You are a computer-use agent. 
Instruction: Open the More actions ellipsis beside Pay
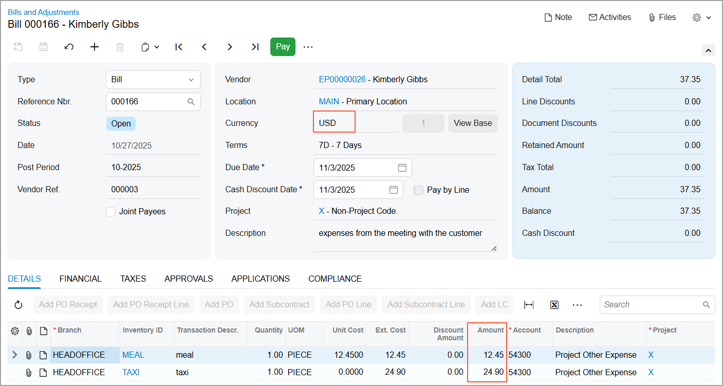(x=308, y=47)
